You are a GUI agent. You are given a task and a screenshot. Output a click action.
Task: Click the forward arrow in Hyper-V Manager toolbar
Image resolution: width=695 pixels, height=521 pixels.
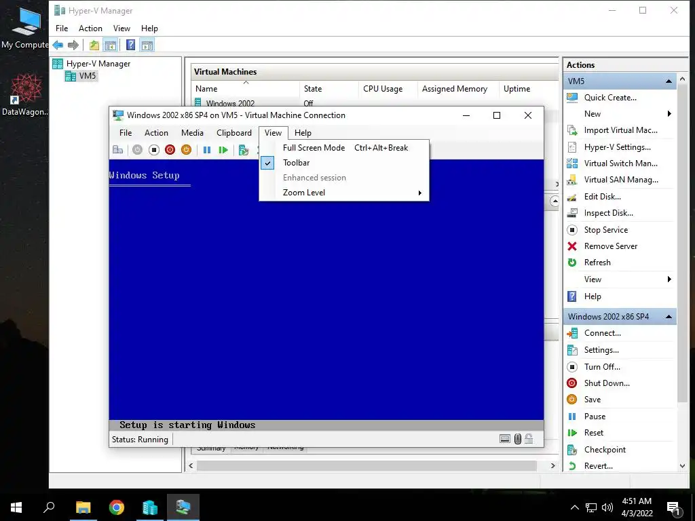(73, 45)
